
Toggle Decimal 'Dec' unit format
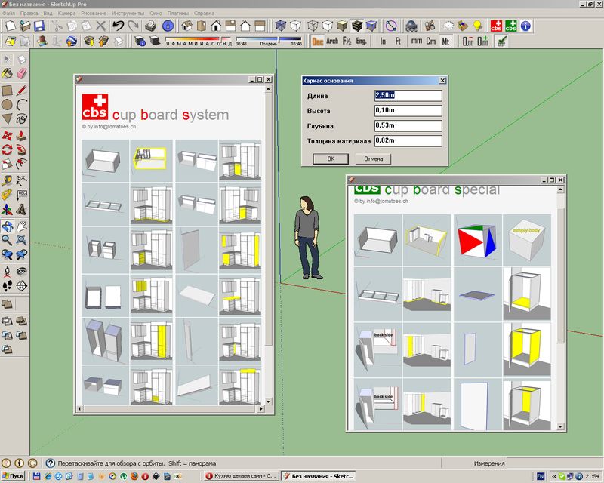point(317,42)
